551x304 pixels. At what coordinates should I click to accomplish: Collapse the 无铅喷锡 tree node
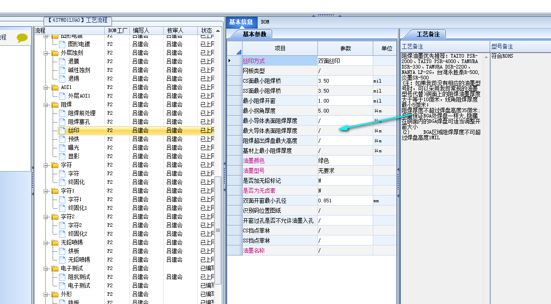(x=46, y=243)
